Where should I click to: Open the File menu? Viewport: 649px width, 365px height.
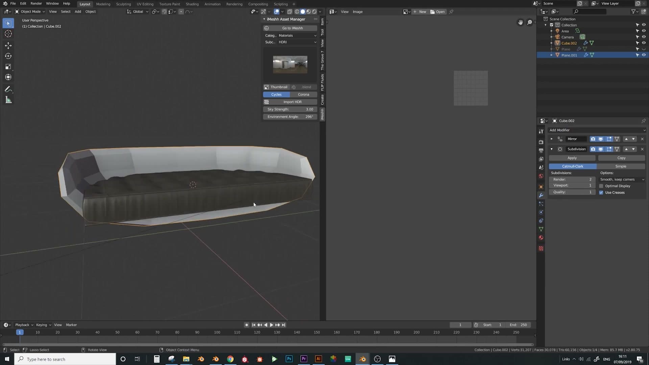13,4
